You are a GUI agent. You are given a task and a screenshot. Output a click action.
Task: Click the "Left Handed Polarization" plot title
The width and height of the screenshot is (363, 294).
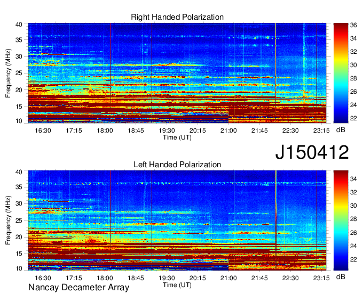point(177,165)
